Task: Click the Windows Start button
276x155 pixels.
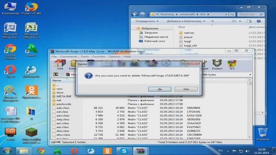Action: tap(7, 151)
